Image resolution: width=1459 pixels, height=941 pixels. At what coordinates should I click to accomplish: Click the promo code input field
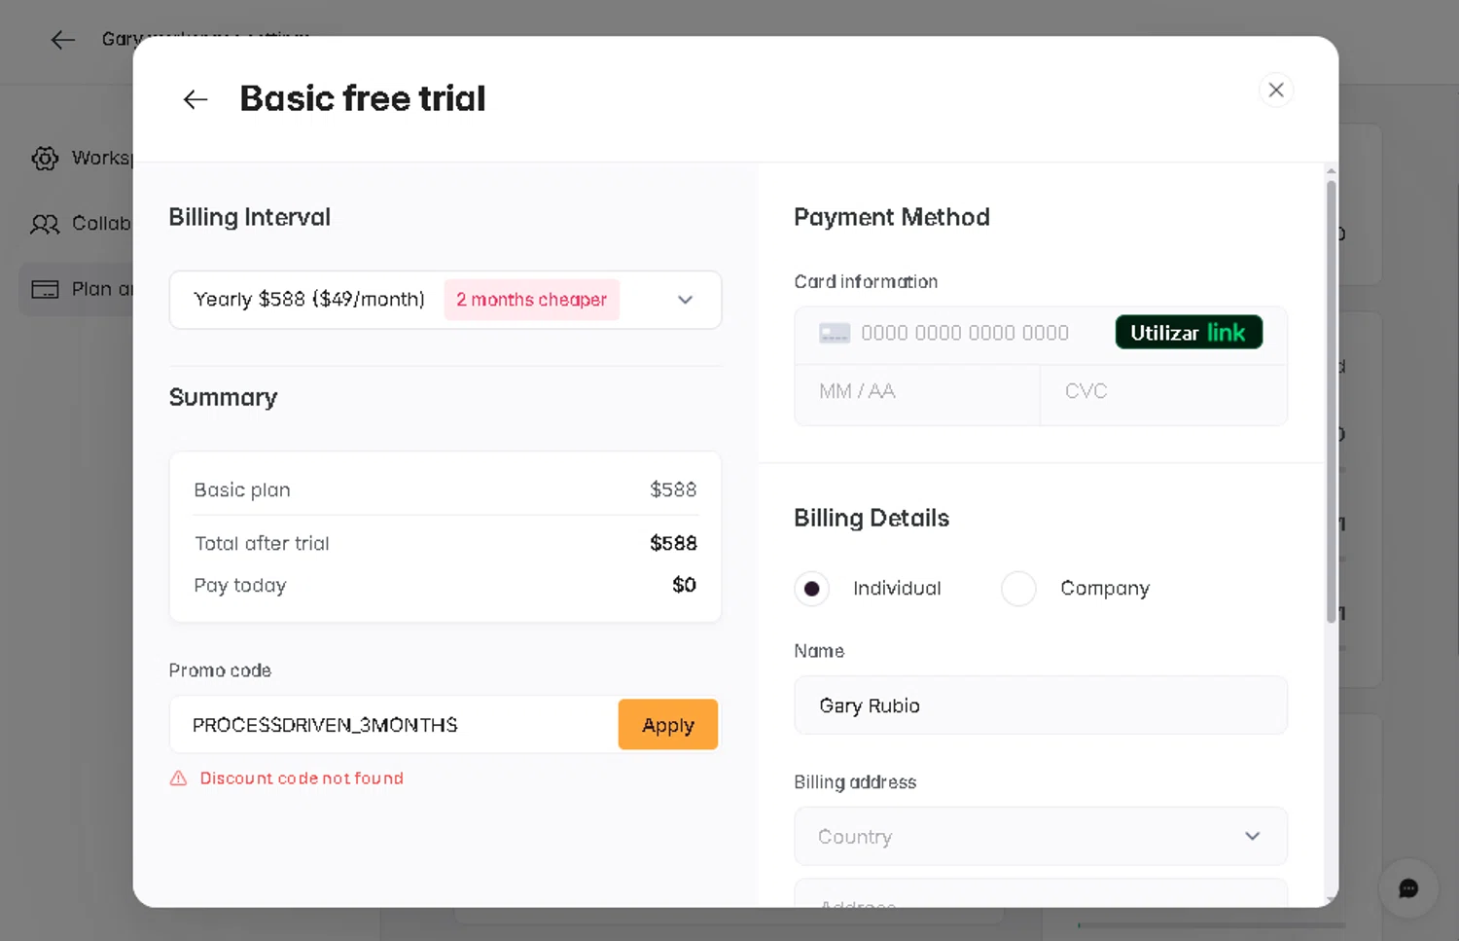point(394,725)
